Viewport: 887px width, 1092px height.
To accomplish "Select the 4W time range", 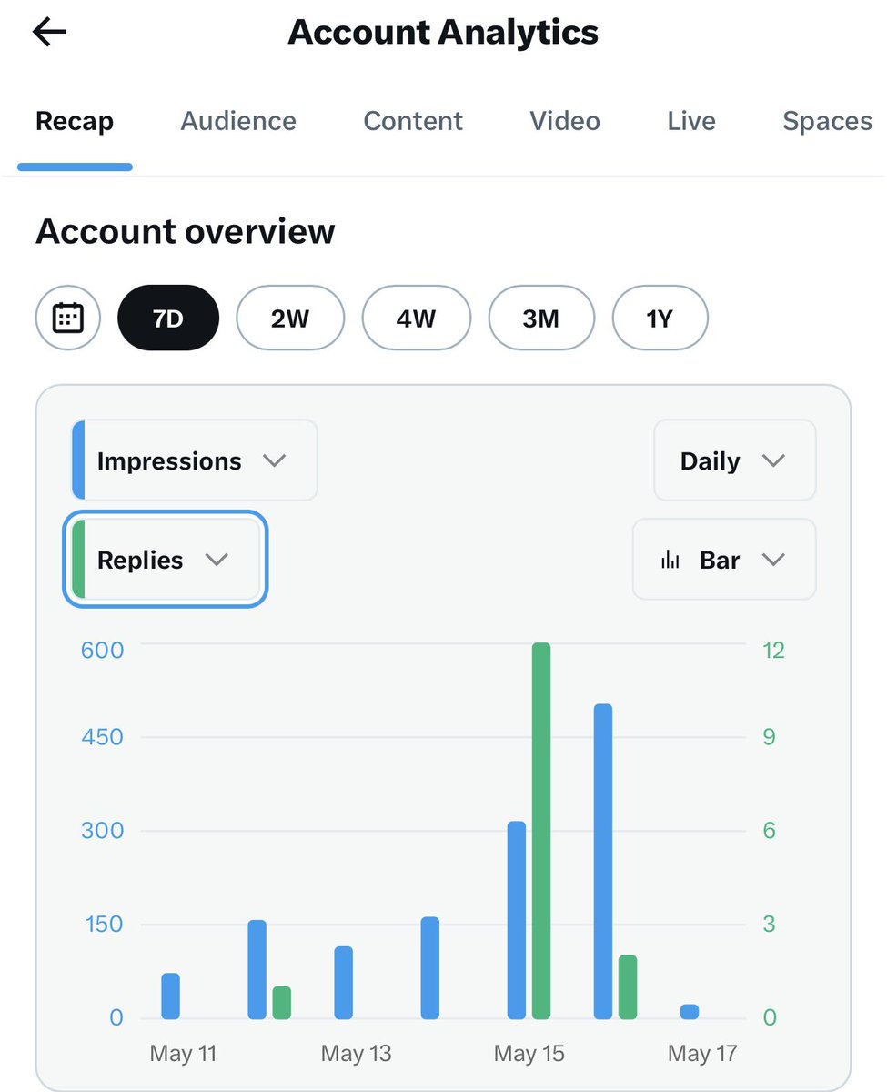I will (416, 318).
